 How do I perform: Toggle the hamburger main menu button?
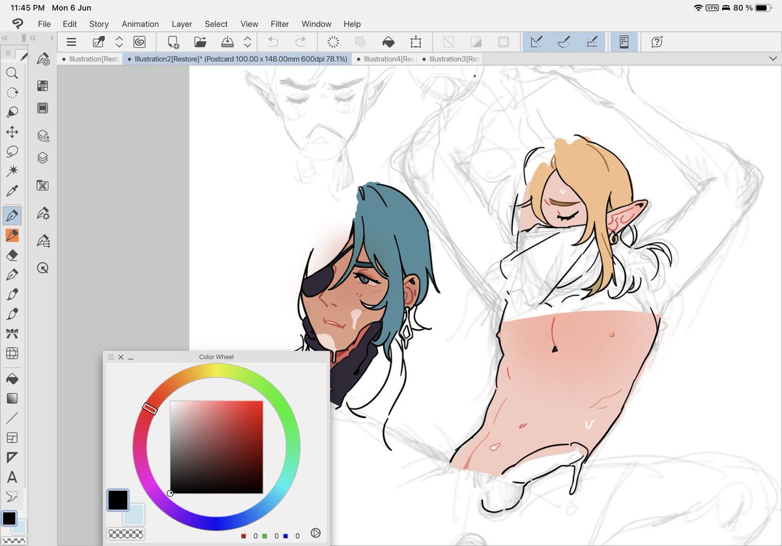71,42
